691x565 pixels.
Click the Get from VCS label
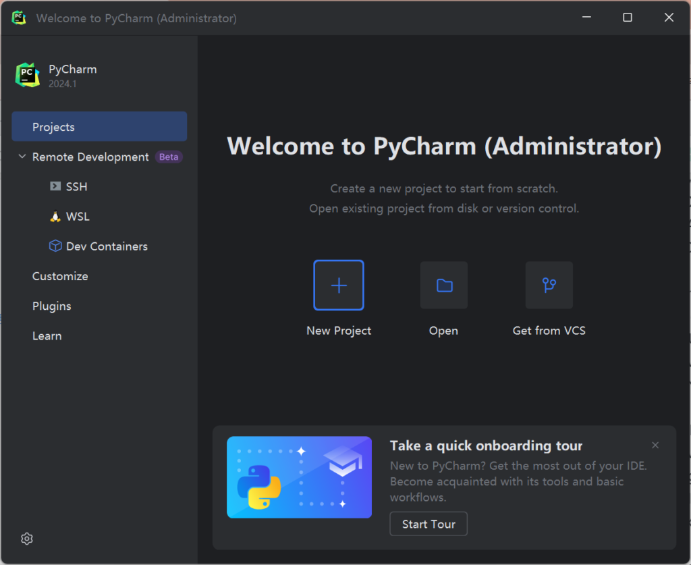pos(549,331)
